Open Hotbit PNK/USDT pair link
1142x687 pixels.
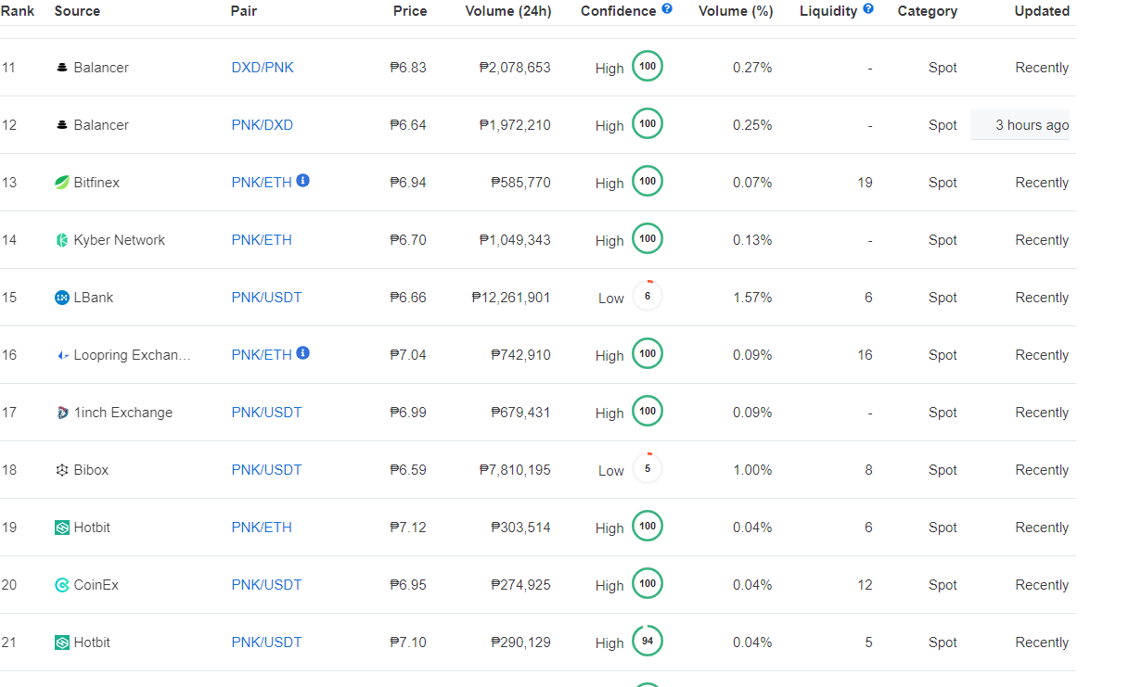(x=266, y=642)
